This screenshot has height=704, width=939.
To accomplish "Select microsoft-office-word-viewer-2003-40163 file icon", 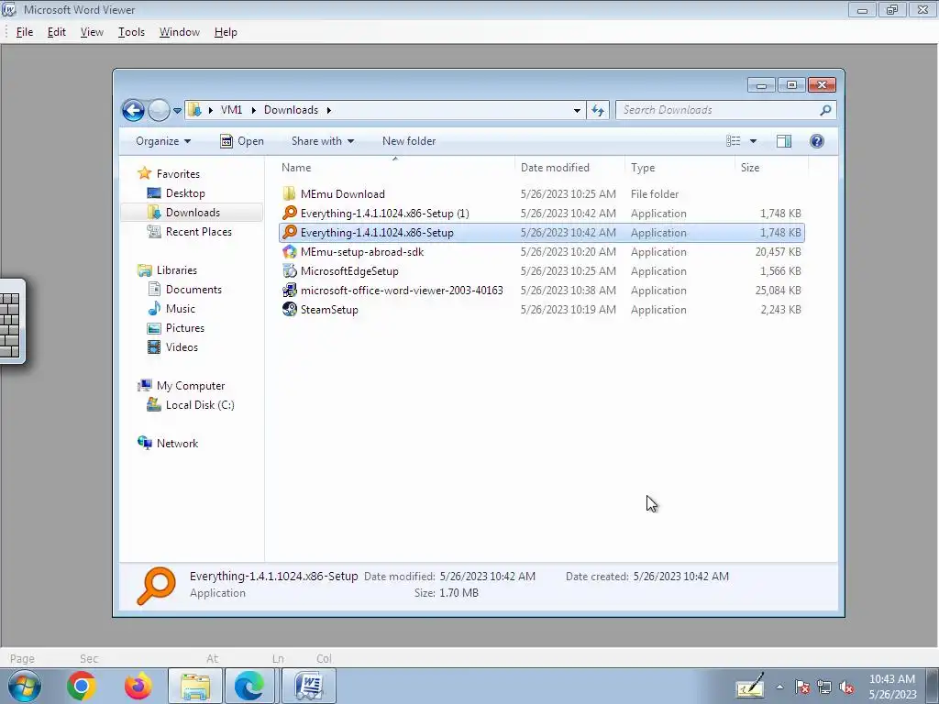I will pos(289,291).
